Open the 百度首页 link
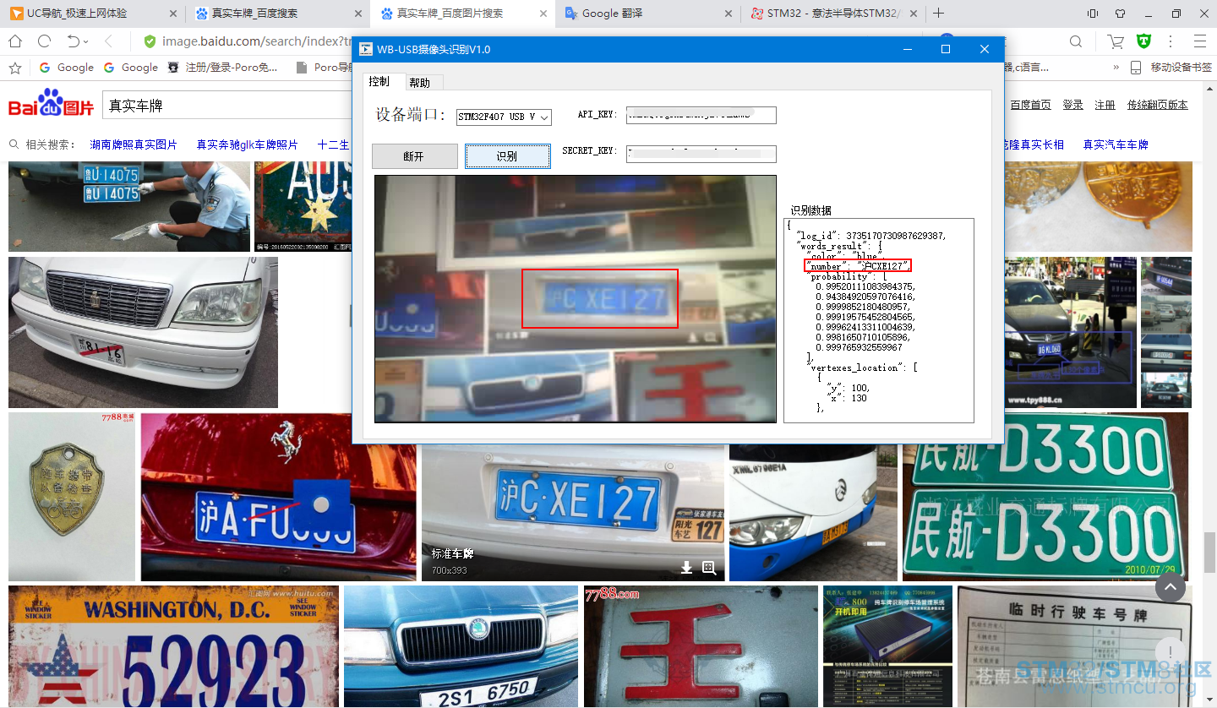The image size is (1217, 708). tap(1030, 105)
